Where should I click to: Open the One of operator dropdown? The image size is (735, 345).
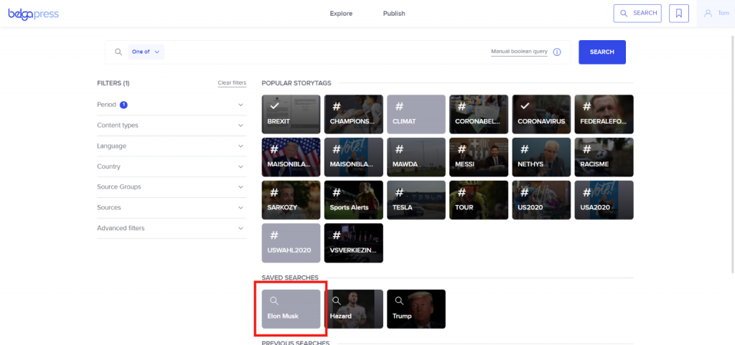coord(146,52)
